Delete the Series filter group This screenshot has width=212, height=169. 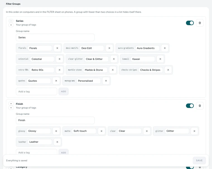click(x=200, y=23)
